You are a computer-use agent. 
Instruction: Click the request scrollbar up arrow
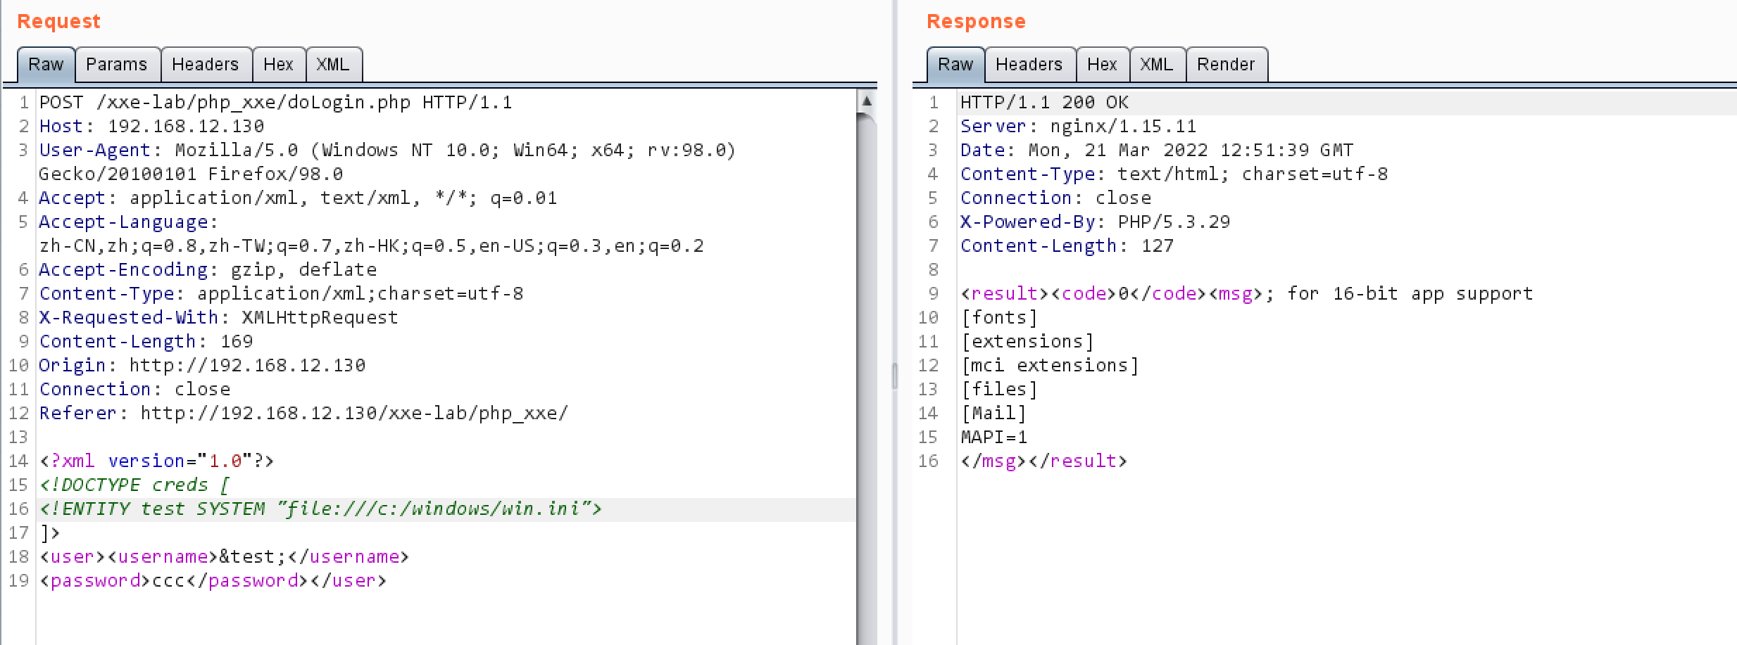point(867,101)
